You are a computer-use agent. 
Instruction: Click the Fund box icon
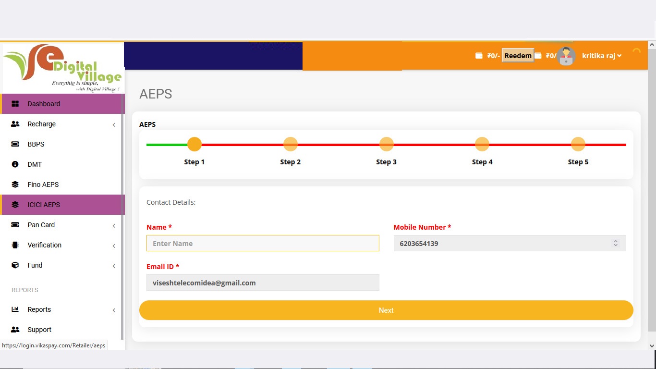pos(15,265)
